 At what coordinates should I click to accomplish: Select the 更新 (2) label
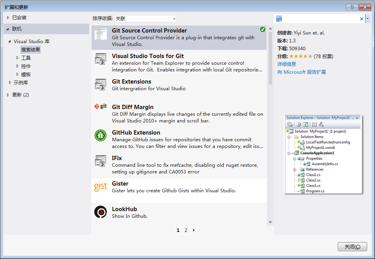point(20,95)
